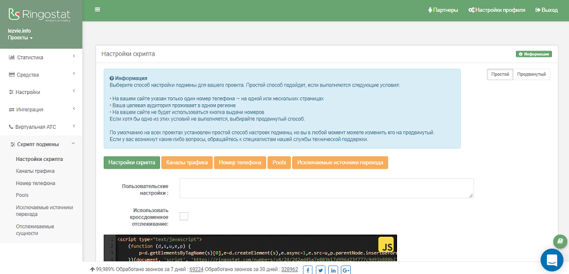Viewport: 569px width, 274px height.
Task: Expand the Интеграция sidebar section
Action: pyautogui.click(x=41, y=109)
